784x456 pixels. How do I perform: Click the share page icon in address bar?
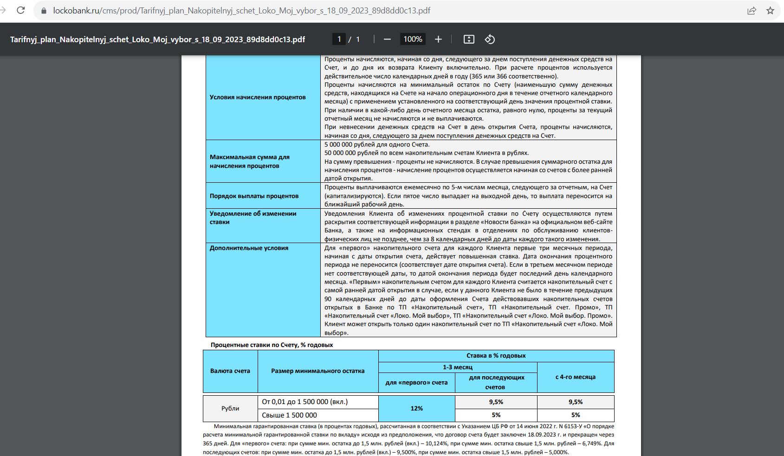[752, 10]
